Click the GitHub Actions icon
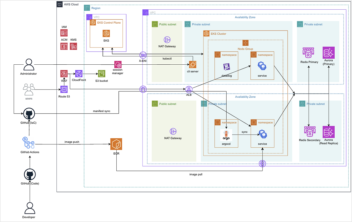This screenshot has height=222, width=352. click(x=29, y=143)
